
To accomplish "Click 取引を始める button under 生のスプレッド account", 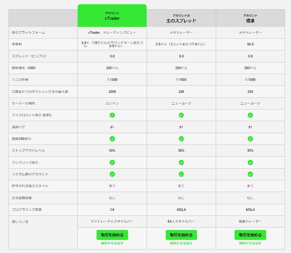I will click(x=181, y=235).
